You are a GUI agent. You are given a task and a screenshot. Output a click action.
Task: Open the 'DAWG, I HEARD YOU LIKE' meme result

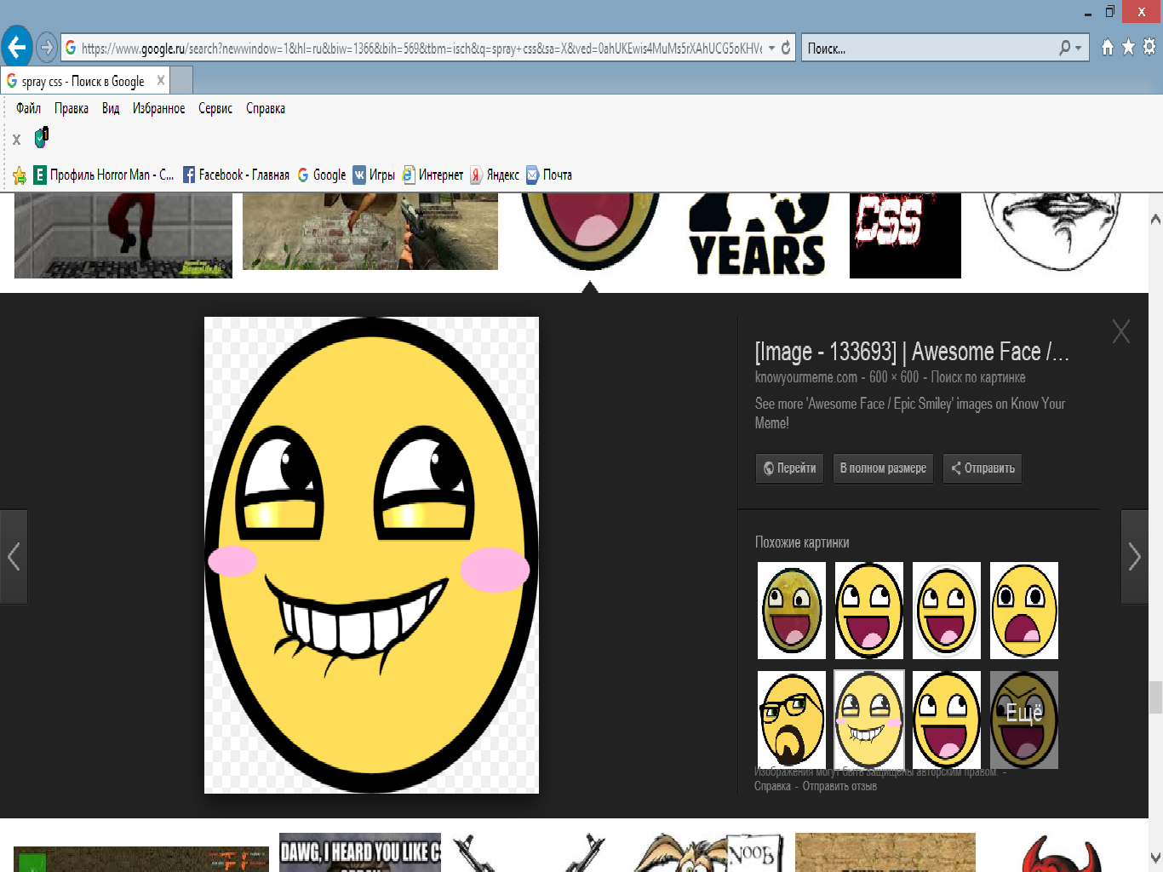[x=360, y=852]
